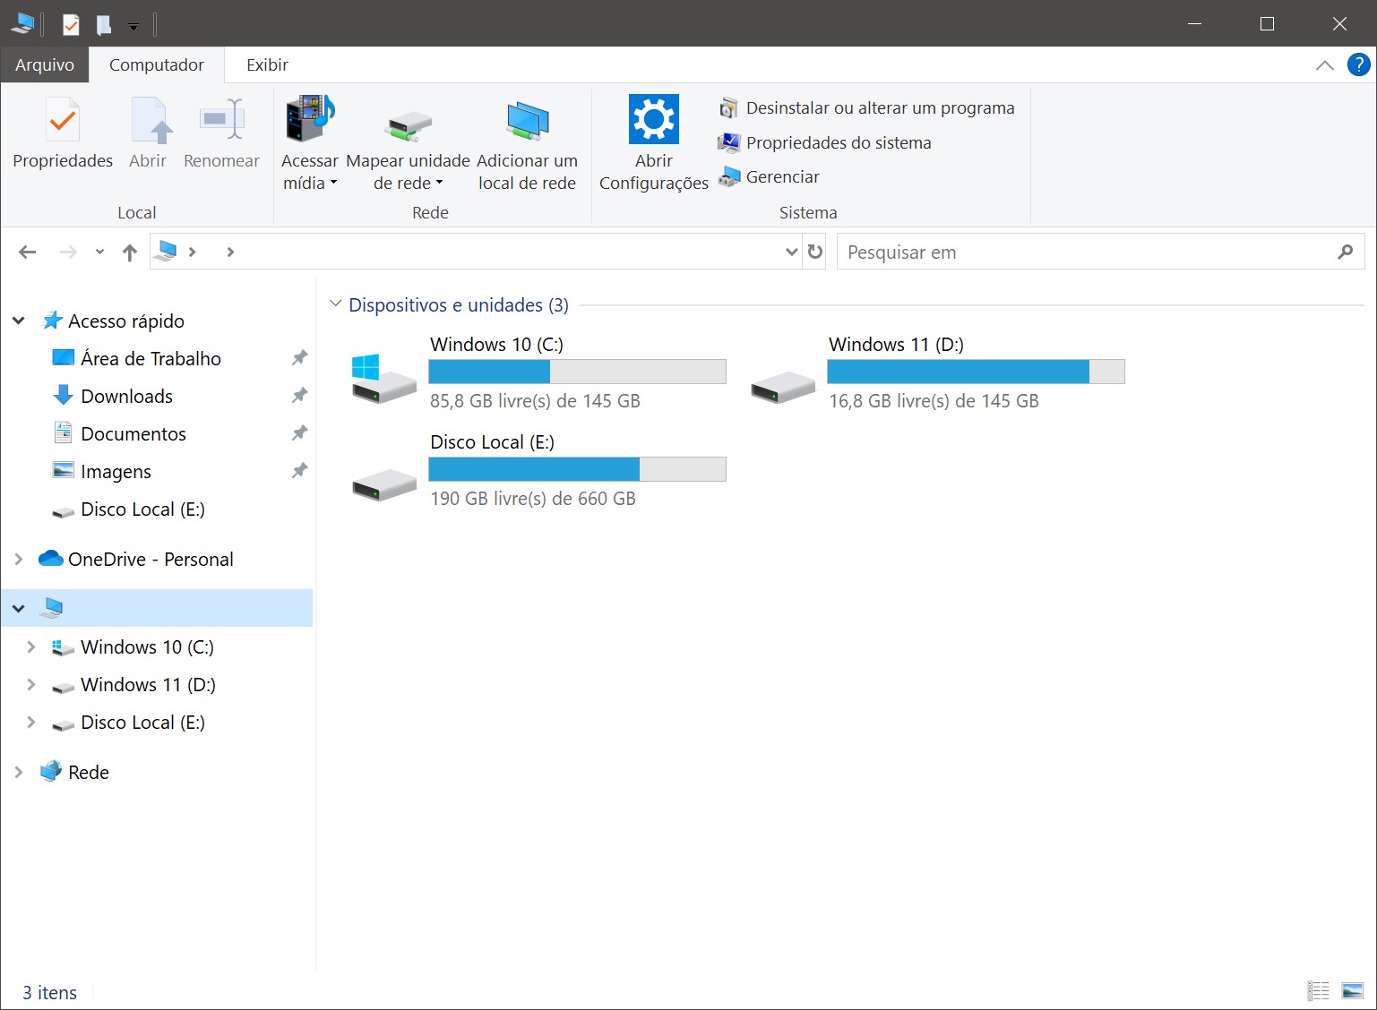Viewport: 1377px width, 1010px height.
Task: Click '16,8 GB livre(s) de 145 GB' text
Action: tap(934, 401)
